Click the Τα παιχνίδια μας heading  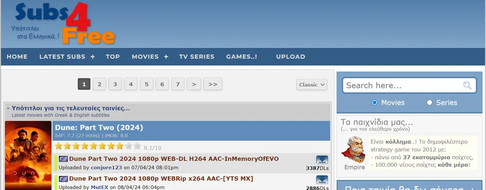tap(377, 122)
